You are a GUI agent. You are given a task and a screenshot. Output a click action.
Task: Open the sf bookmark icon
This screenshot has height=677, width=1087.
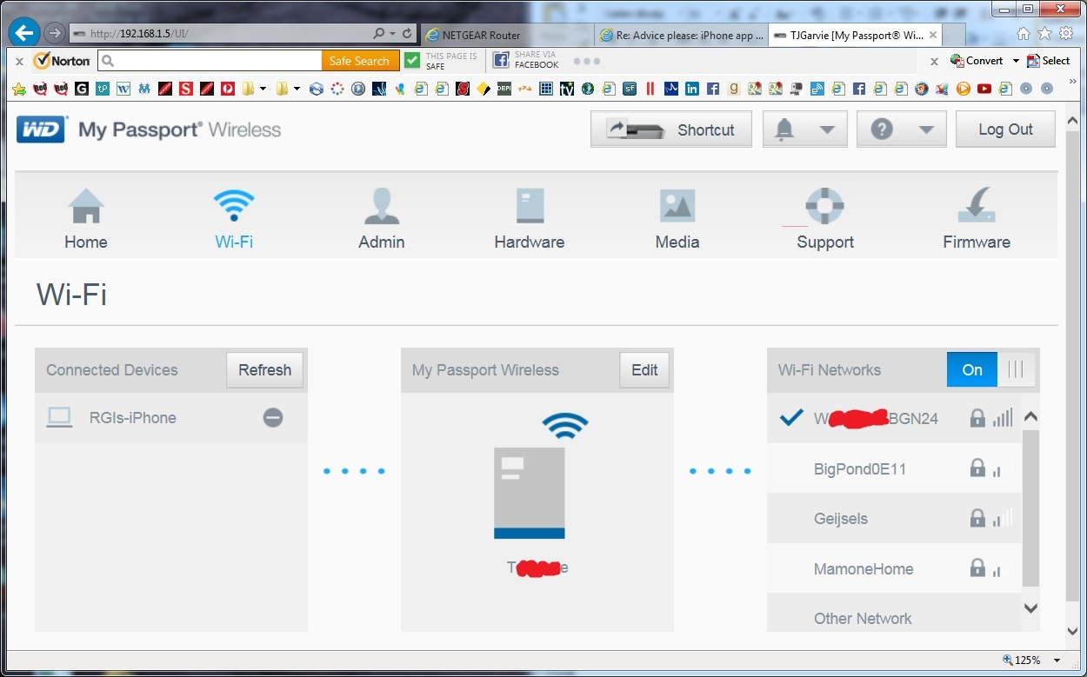[x=630, y=89]
